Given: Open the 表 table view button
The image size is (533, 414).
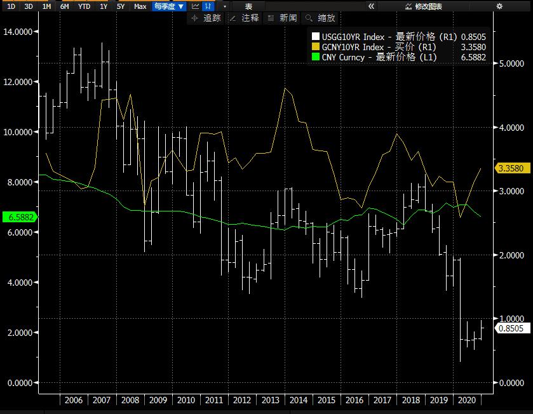Looking at the screenshot, I should [x=248, y=6].
